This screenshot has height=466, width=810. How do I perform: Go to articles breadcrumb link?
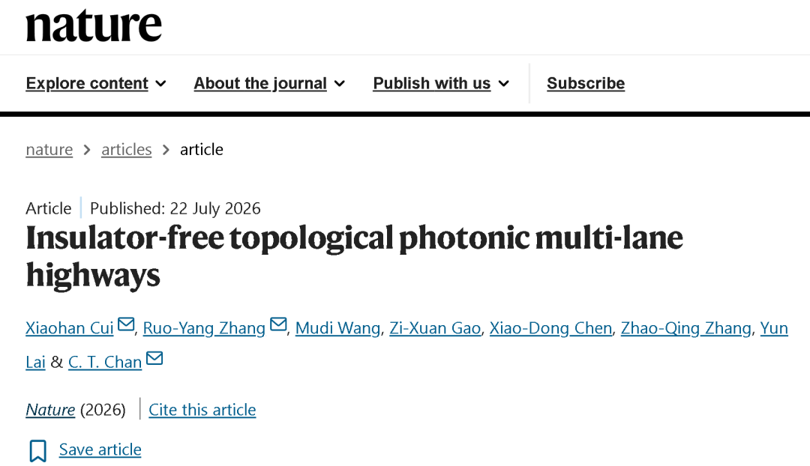pos(127,149)
